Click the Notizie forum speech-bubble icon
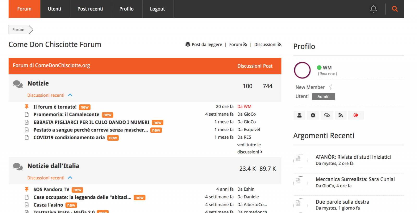The height and width of the screenshot is (213, 417). click(18, 84)
